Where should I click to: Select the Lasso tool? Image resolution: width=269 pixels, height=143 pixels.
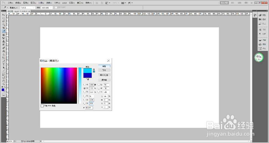3,21
